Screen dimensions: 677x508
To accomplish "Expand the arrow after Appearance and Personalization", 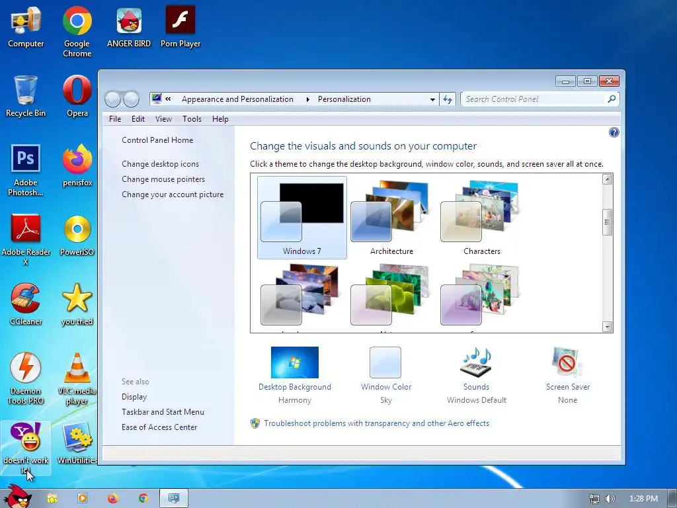I will [x=307, y=99].
